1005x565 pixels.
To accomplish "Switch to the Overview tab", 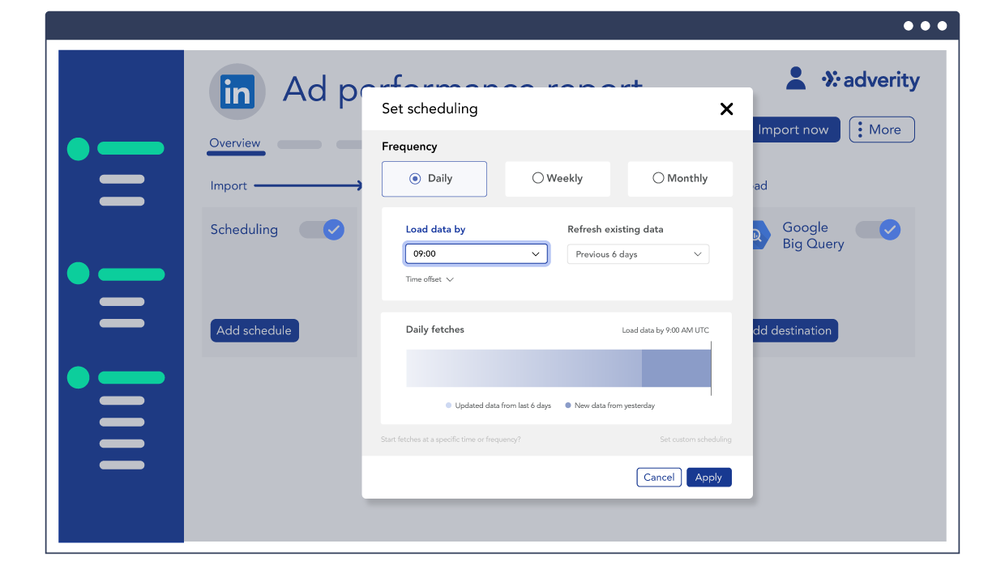I will coord(235,143).
